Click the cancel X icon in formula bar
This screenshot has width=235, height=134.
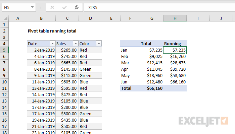pos(52,7)
